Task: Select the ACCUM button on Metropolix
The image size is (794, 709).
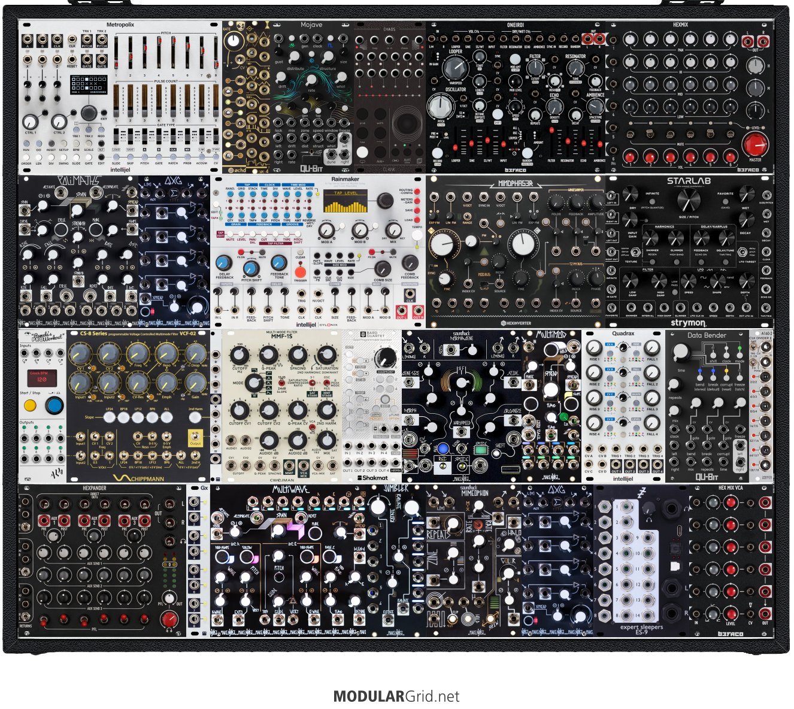Action: coord(202,157)
